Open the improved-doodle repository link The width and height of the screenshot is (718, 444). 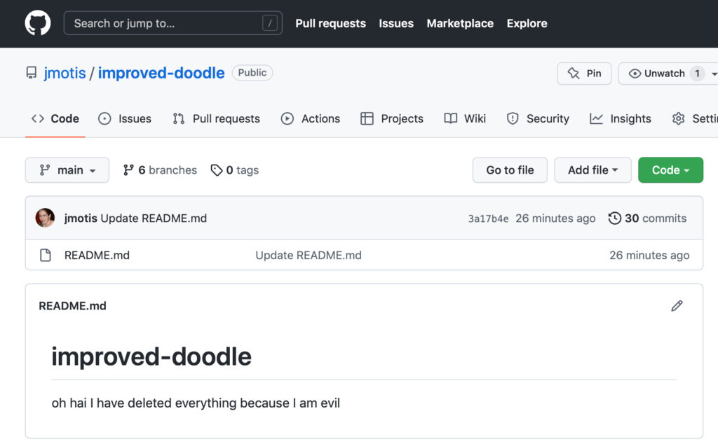point(161,73)
